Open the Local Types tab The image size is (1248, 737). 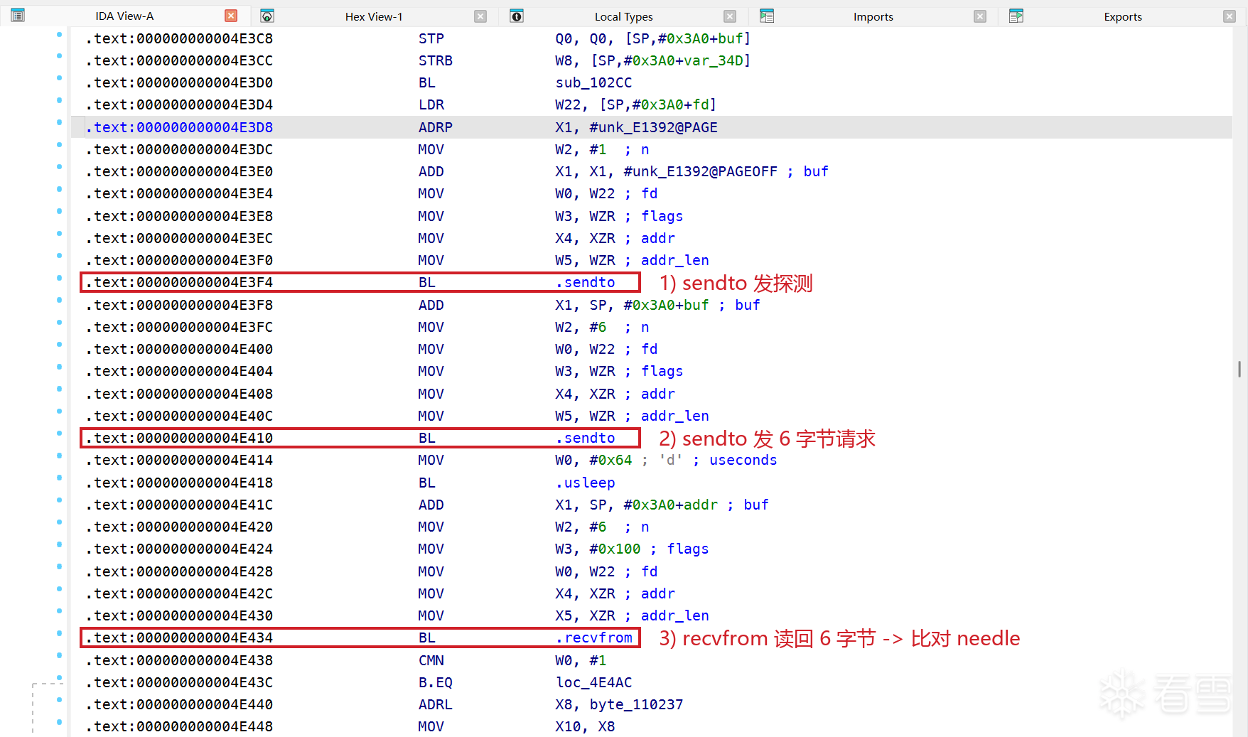(x=623, y=17)
